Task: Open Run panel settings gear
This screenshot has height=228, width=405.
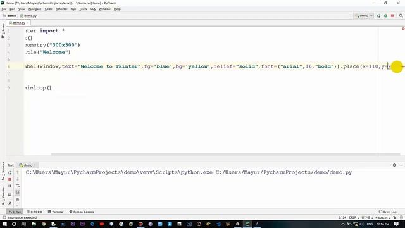Action: point(394,165)
